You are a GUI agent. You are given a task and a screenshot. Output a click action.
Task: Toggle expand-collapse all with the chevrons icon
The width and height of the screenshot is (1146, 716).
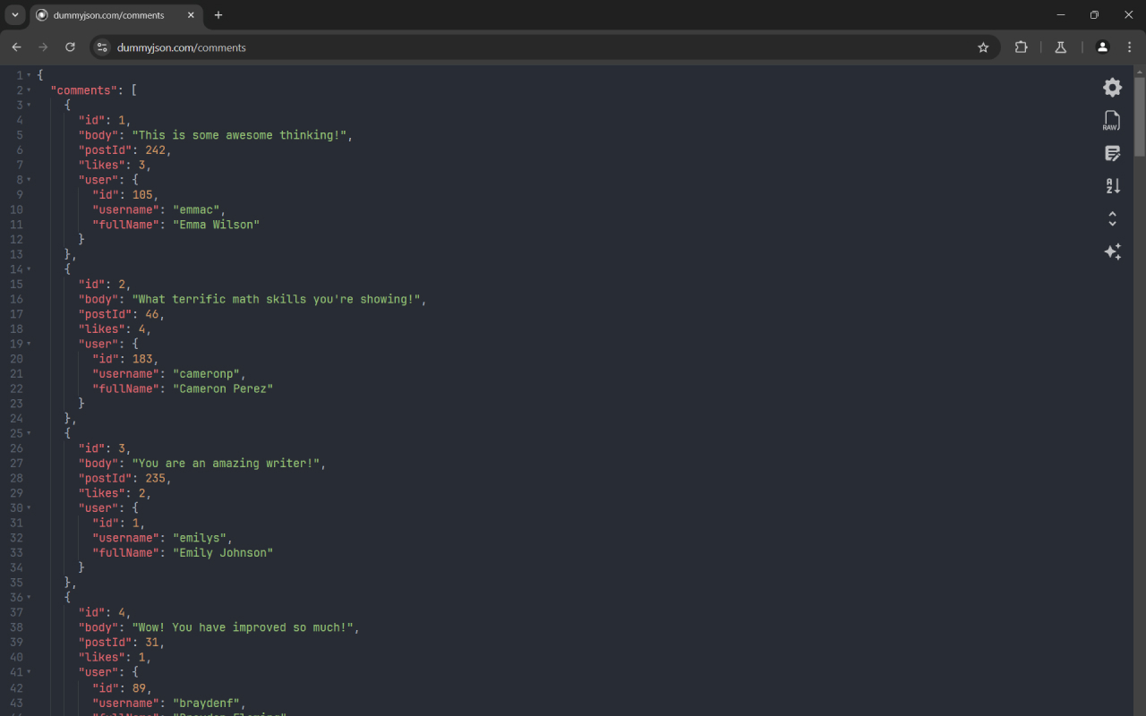tap(1112, 217)
